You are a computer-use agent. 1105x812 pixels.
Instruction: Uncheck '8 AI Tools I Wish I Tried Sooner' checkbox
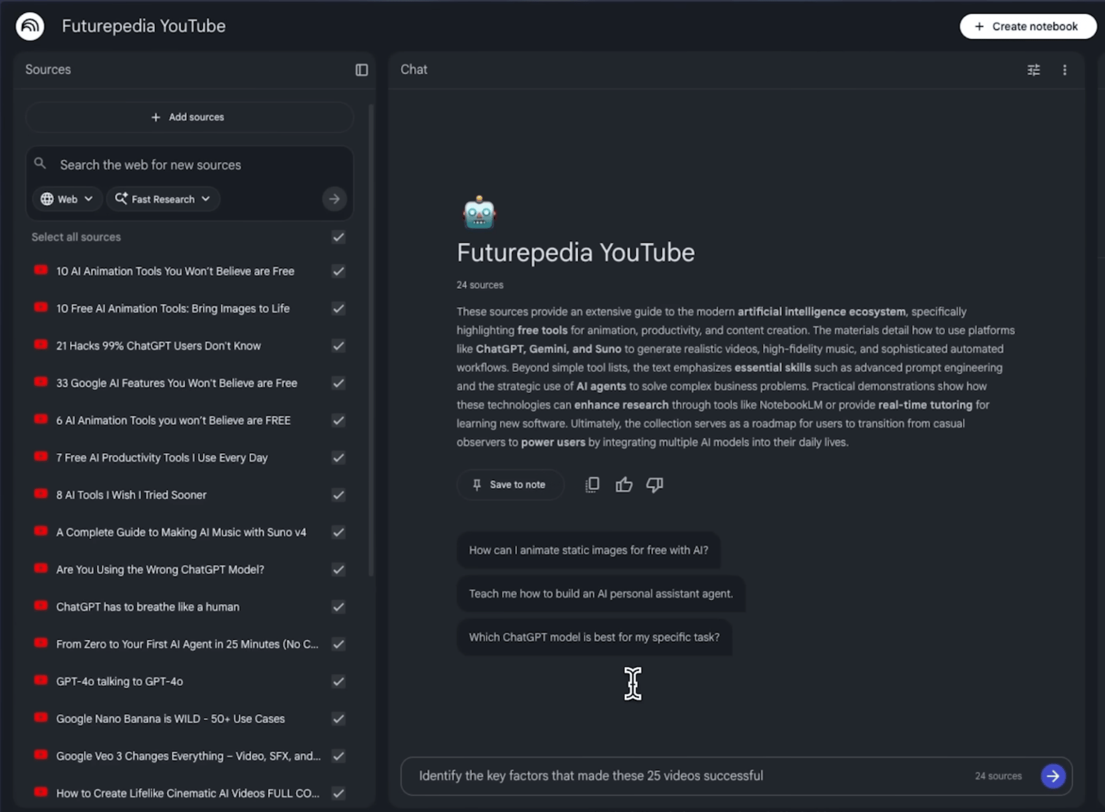338,495
